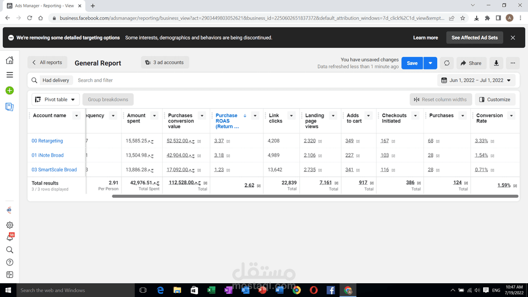
Task: Click the Windows search box
Action: click(x=76, y=290)
